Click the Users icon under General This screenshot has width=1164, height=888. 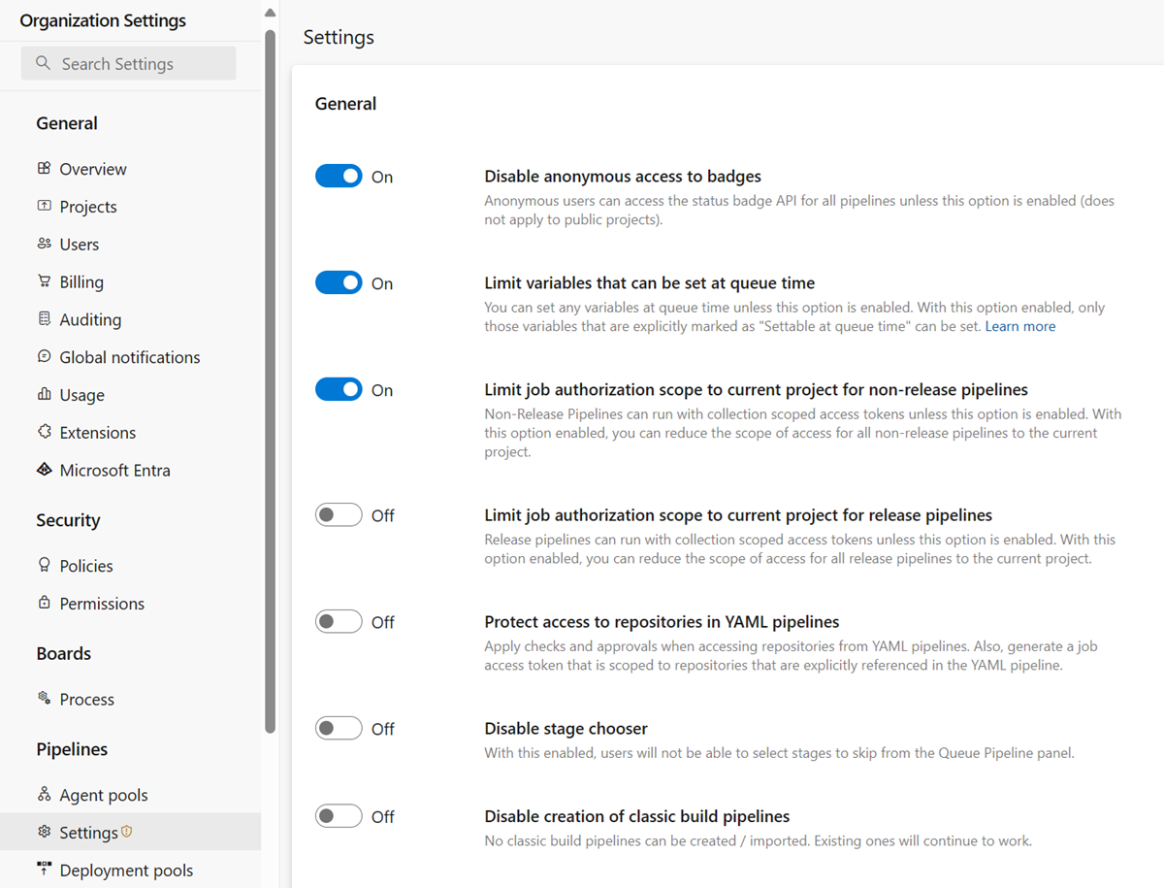pos(45,244)
